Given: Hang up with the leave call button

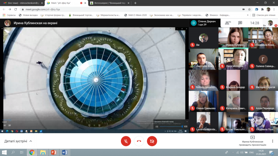Looking at the screenshot, I should 139,141.
